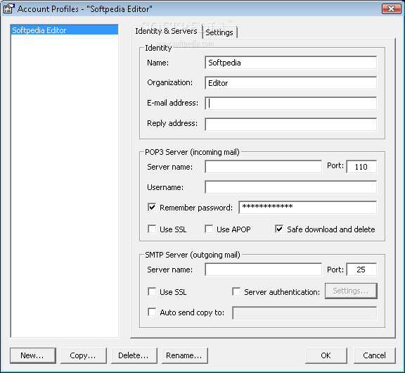Click the Account Profiles title bar icon
The width and height of the screenshot is (405, 373).
click(9, 8)
